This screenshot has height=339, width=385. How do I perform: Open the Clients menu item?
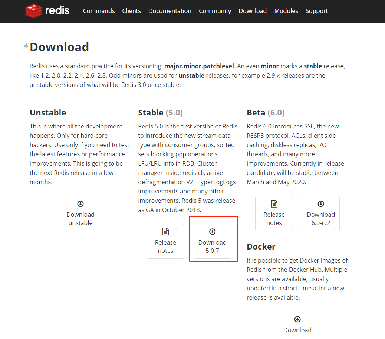(131, 11)
